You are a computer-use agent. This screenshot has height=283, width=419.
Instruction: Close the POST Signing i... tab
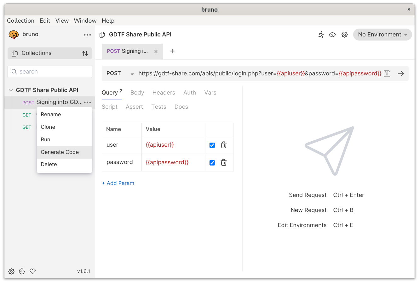156,52
